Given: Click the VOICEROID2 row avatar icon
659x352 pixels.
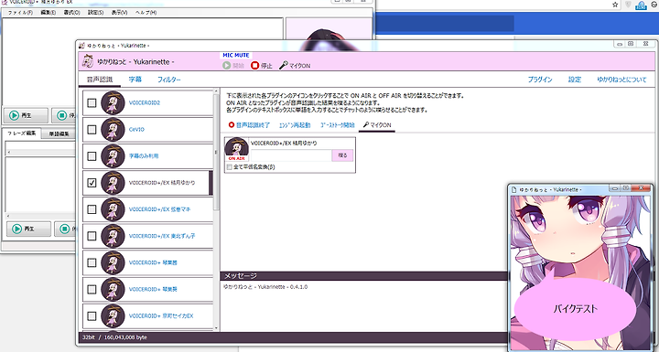Looking at the screenshot, I should 113,103.
